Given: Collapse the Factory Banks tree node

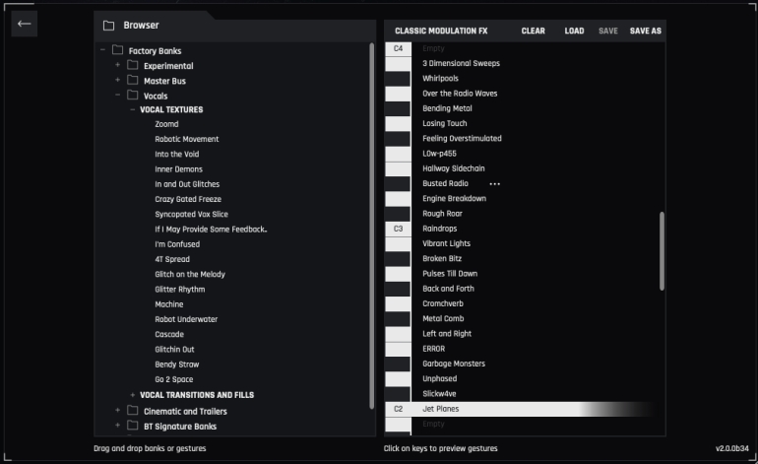Looking at the screenshot, I should point(102,50).
